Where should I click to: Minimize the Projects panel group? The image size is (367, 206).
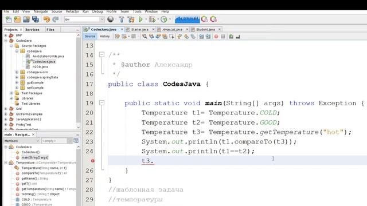pos(77,30)
